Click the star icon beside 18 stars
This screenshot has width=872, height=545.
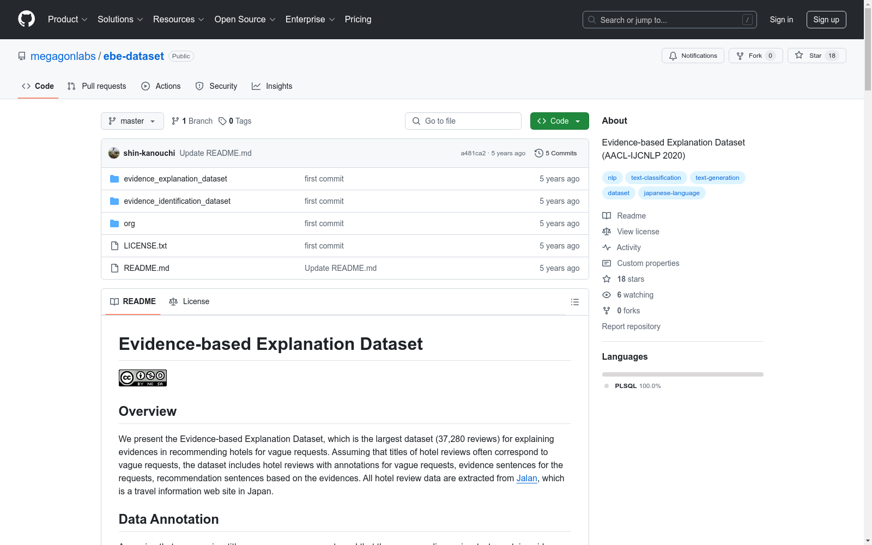(x=607, y=279)
